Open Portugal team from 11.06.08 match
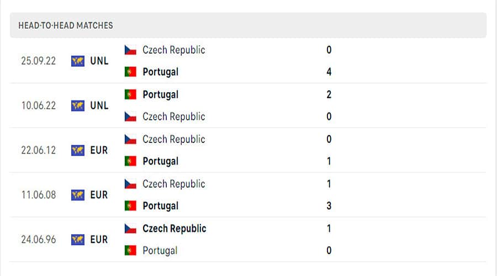Image resolution: width=497 pixels, height=276 pixels. point(160,206)
